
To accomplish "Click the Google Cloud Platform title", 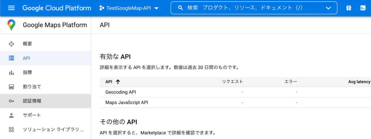I will click(x=57, y=8).
